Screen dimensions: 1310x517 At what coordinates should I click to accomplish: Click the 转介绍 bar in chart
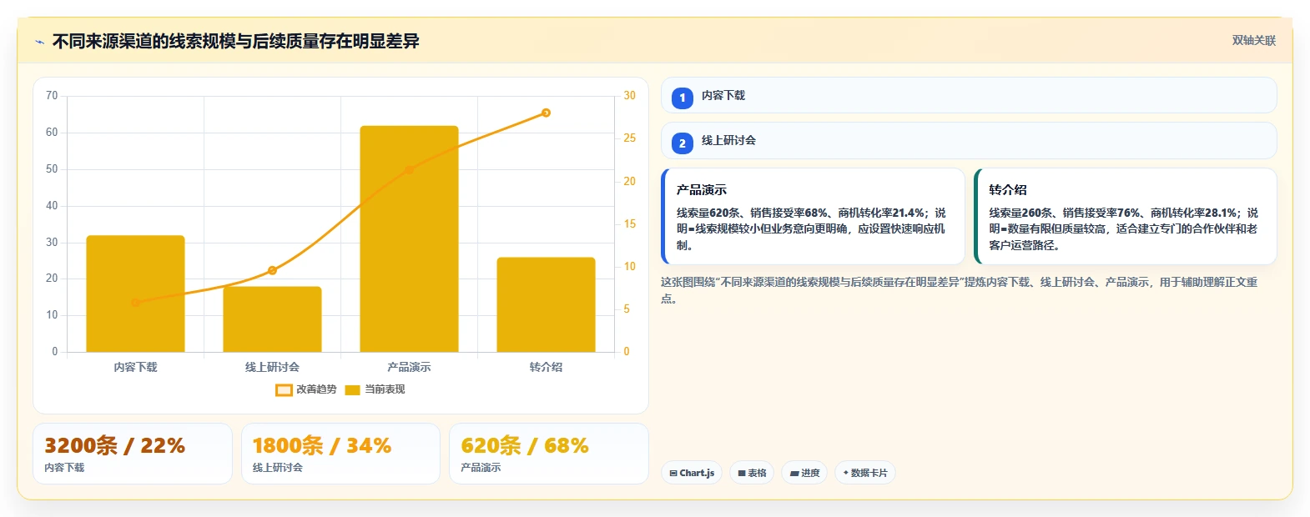coord(546,304)
